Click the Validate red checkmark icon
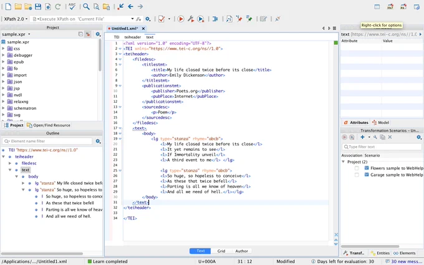 pyautogui.click(x=161, y=19)
